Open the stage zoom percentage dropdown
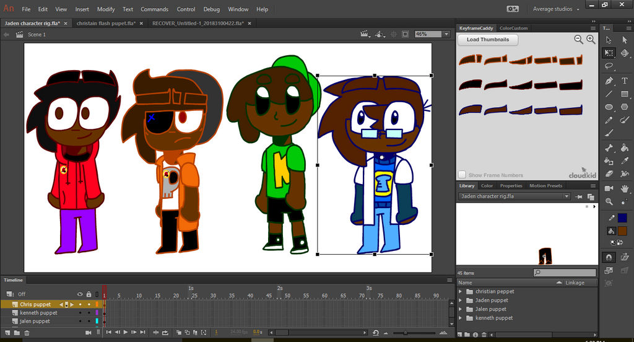 (x=446, y=35)
